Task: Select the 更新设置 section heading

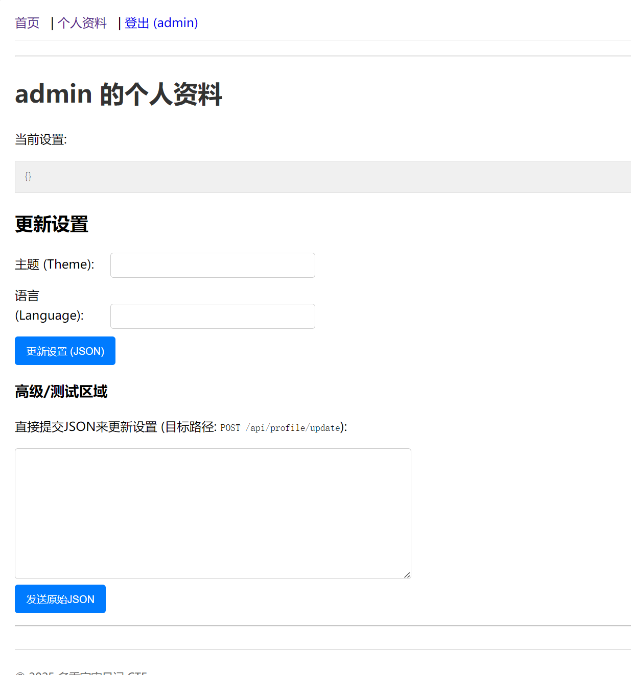Action: click(x=52, y=224)
